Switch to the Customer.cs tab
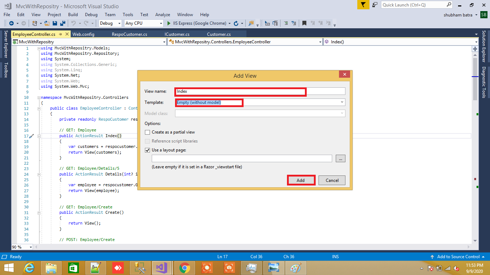Screen dimensions: 490x275 219,34
